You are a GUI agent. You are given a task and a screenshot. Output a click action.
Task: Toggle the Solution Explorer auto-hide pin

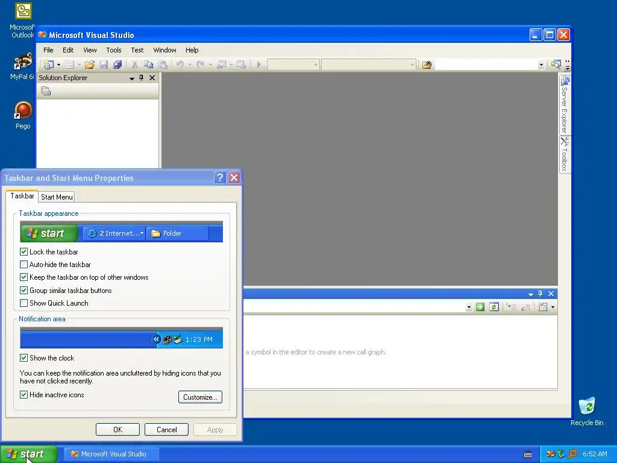tap(141, 78)
